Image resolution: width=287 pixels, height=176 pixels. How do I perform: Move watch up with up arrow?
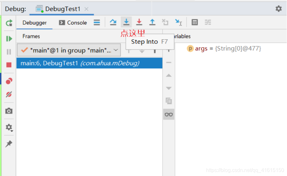click(x=169, y=75)
